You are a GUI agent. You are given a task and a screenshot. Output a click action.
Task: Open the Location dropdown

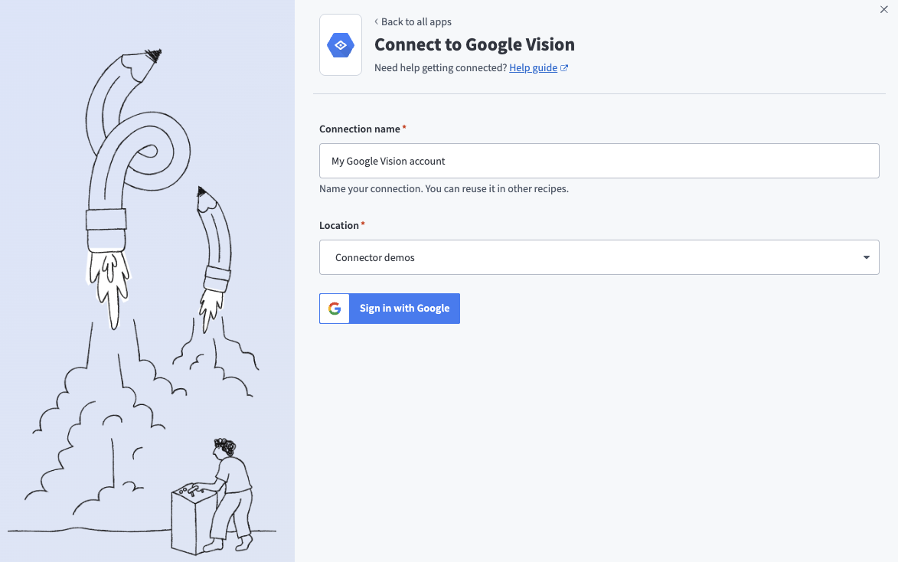[x=599, y=256]
